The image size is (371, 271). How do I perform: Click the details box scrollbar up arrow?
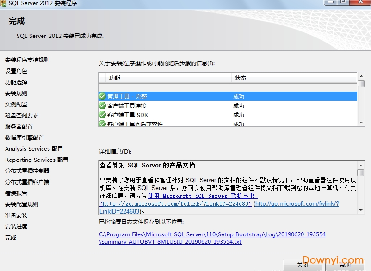tap(361, 164)
